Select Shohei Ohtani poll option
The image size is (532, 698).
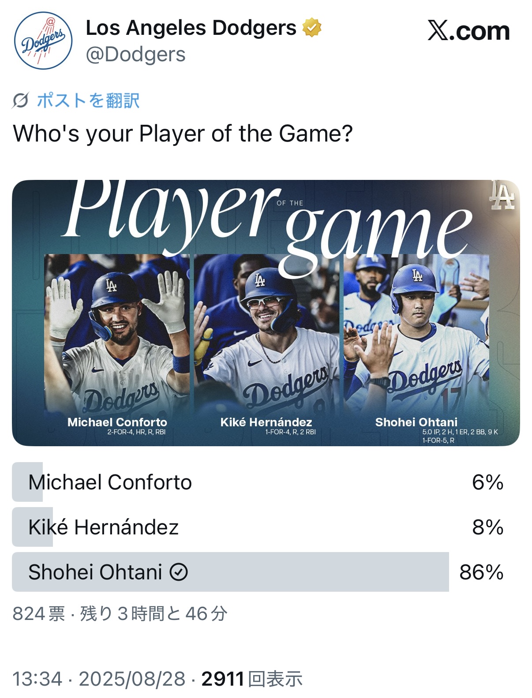point(258,572)
